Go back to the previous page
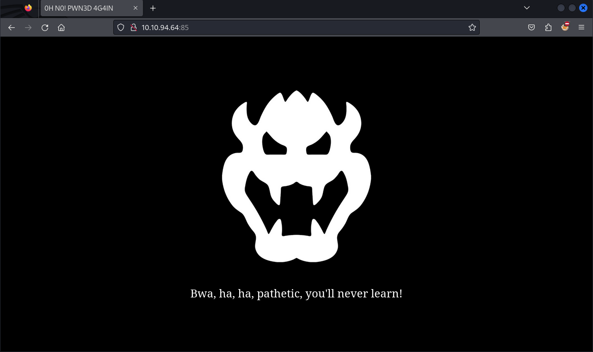The image size is (593, 352). [12, 28]
